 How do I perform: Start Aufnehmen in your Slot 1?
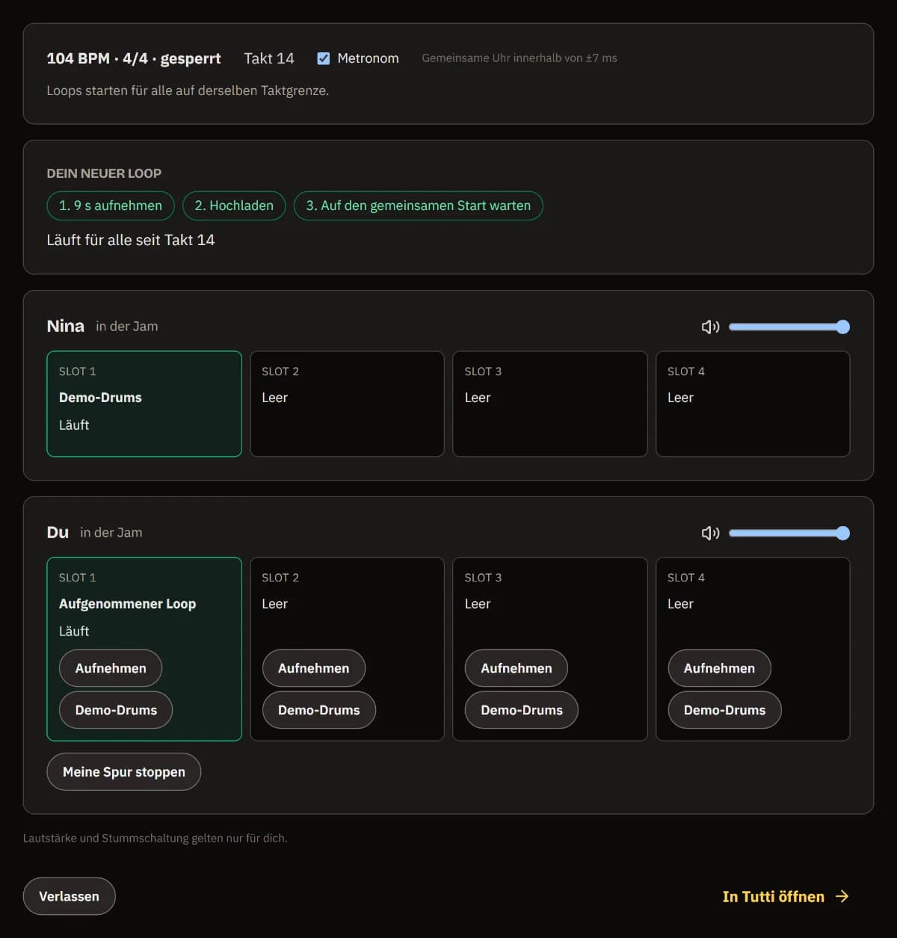point(111,668)
